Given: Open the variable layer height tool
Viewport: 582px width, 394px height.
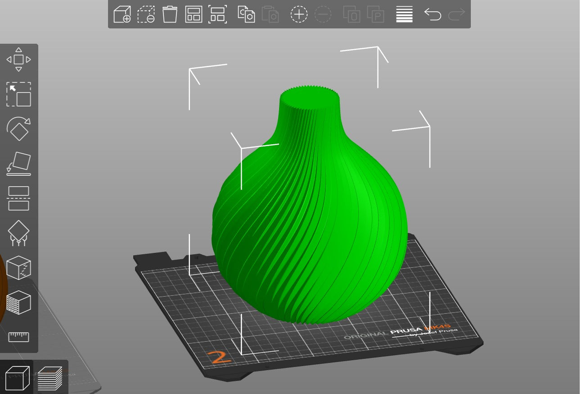Looking at the screenshot, I should pyautogui.click(x=404, y=14).
